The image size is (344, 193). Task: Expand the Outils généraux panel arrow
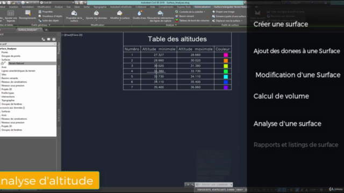(x=49, y=25)
